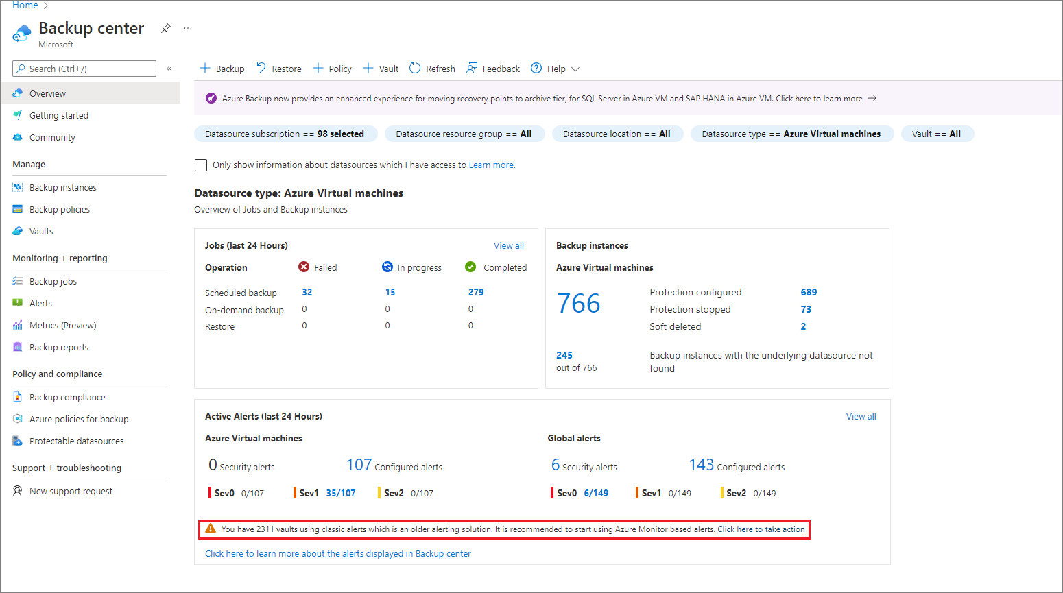
Task: Open Feedback from the toolbar
Action: pos(493,69)
